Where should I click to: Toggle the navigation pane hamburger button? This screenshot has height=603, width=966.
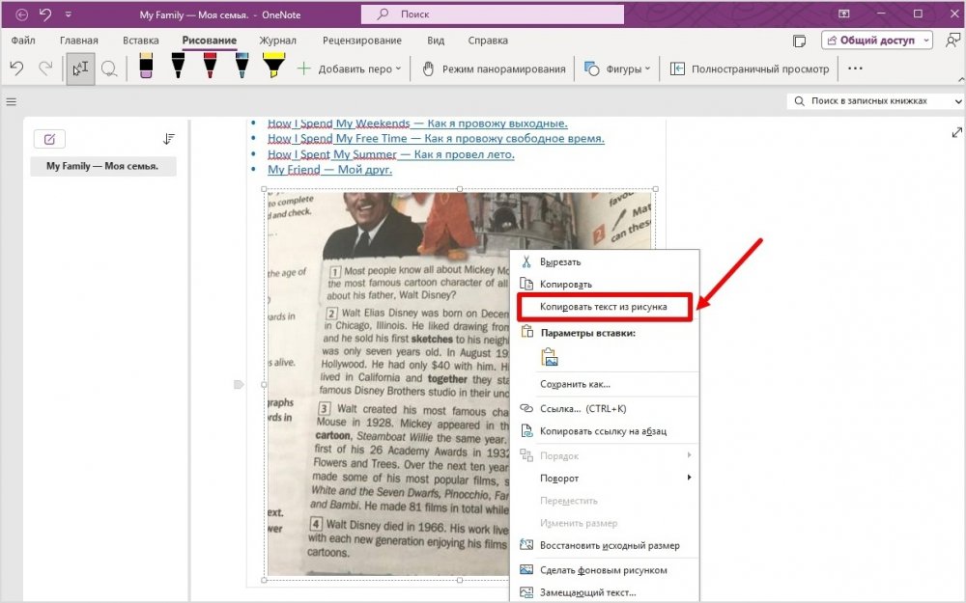point(11,101)
